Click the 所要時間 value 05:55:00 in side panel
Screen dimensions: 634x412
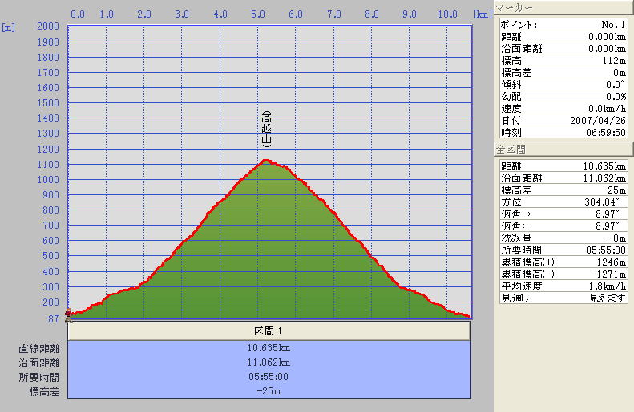(x=606, y=250)
